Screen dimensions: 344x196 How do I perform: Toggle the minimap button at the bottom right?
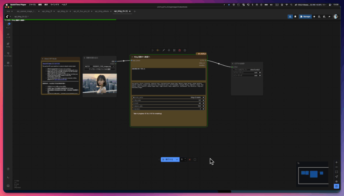coord(337,186)
